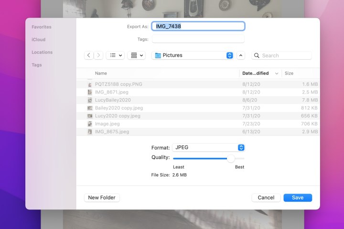Open the Pictures location dropdown

(x=193, y=55)
